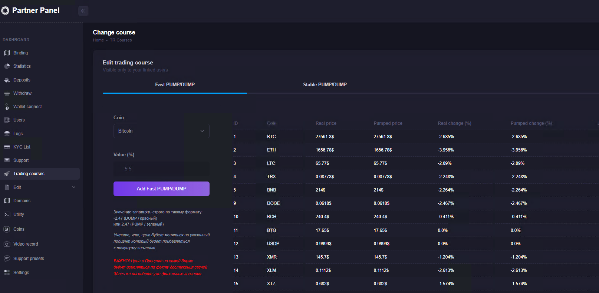Follow the Home breadcrumb link
The height and width of the screenshot is (293, 599).
(x=98, y=40)
